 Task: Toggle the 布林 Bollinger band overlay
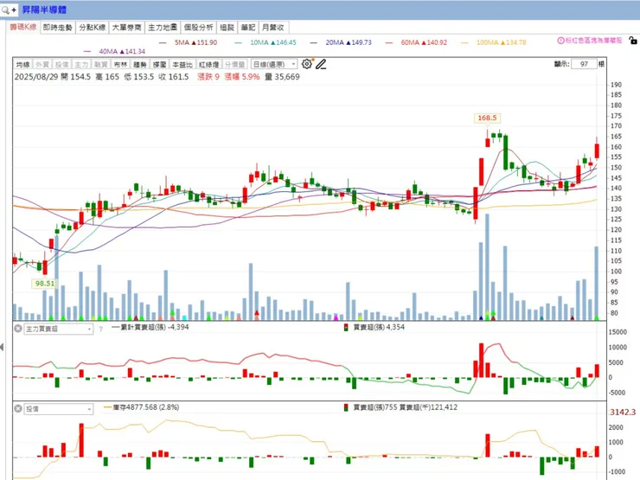120,65
